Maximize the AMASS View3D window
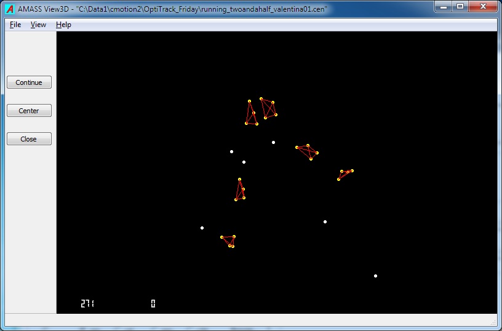The image size is (502, 331). point(460,6)
